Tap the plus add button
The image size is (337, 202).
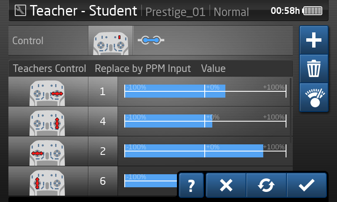point(314,40)
